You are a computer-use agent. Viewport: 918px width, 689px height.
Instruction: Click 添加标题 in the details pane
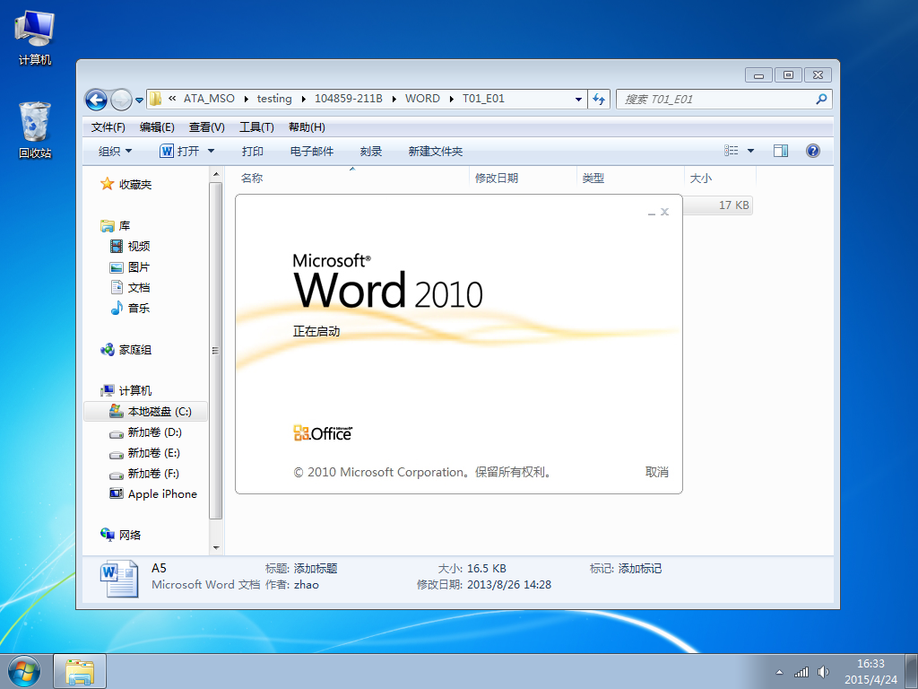[316, 568]
